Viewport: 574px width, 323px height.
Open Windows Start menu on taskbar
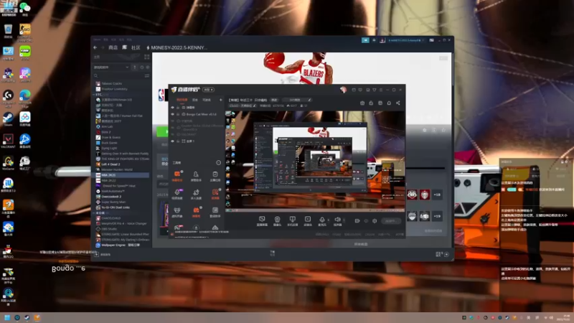[x=7, y=317]
